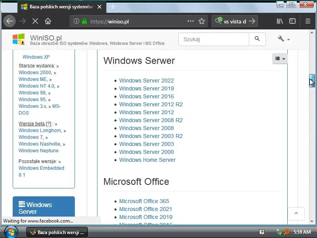Click the orange search tray icon
Viewport: 317px width, 238px height.
tap(286, 232)
